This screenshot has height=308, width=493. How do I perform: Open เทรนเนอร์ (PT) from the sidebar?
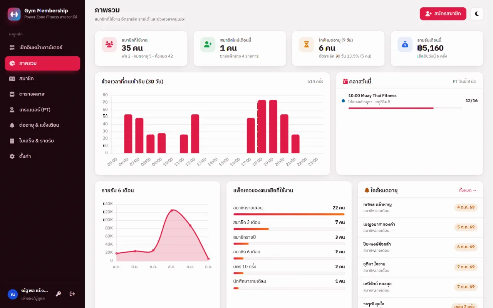(x=42, y=110)
